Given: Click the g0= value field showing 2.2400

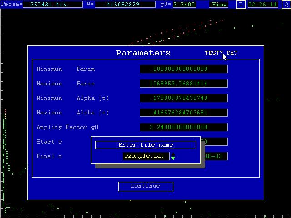Looking at the screenshot, I should [x=185, y=5].
